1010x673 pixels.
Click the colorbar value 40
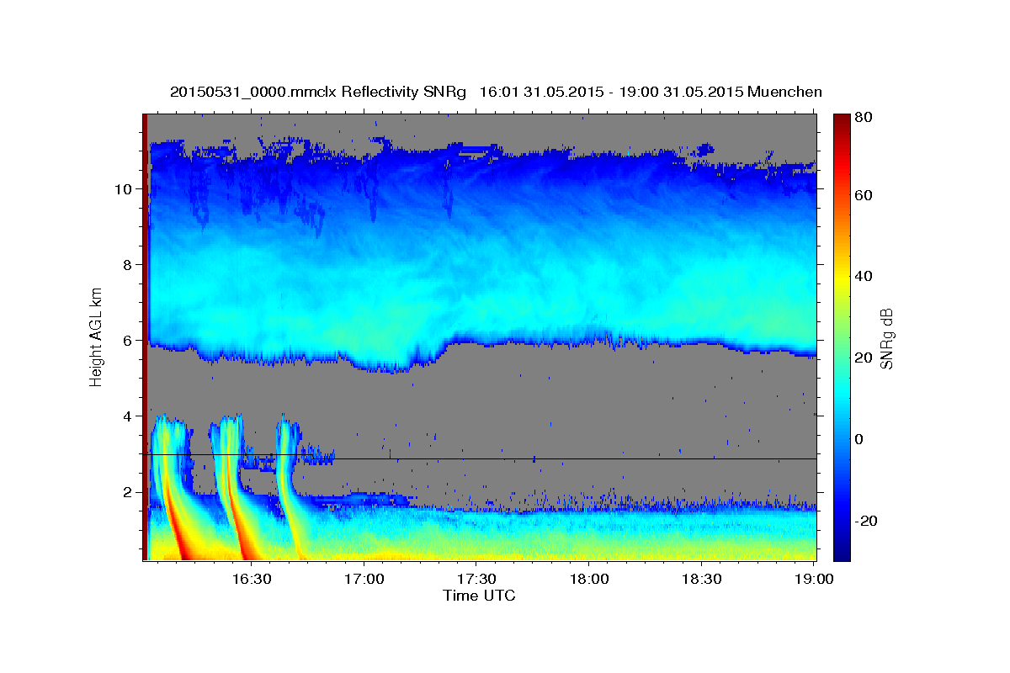point(863,277)
